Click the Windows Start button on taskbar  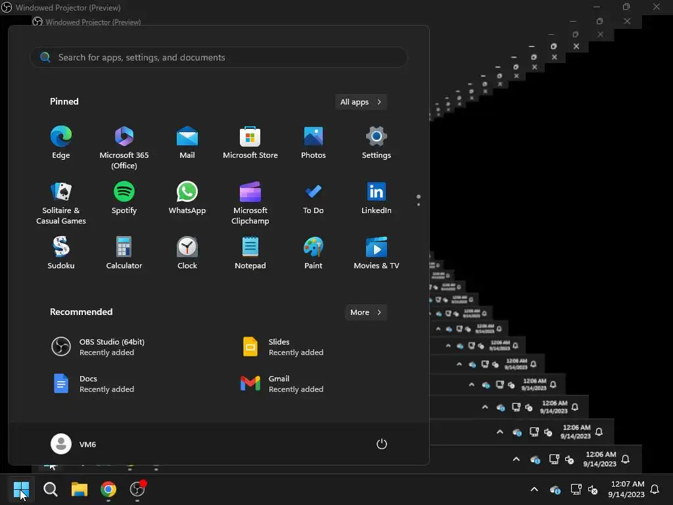21,489
